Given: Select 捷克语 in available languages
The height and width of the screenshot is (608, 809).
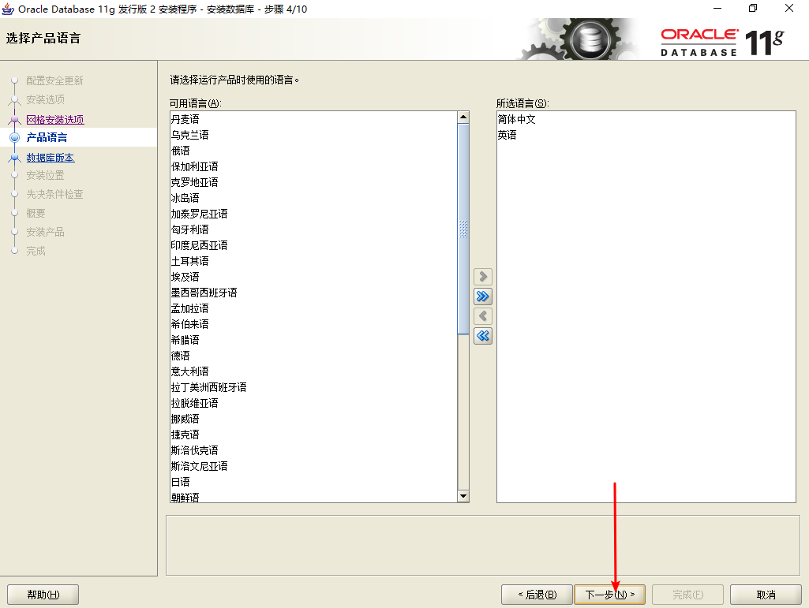Looking at the screenshot, I should pos(313,435).
